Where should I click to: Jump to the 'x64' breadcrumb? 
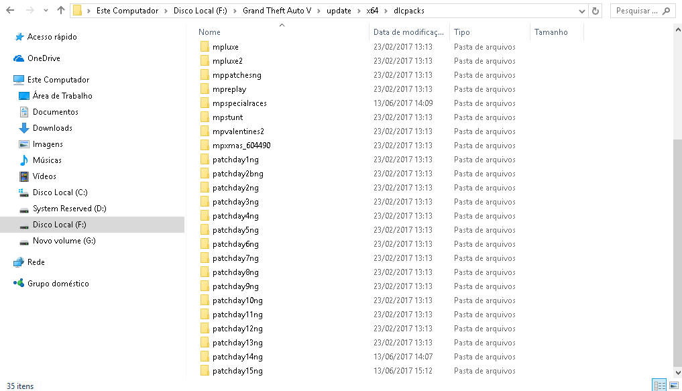[x=372, y=11]
